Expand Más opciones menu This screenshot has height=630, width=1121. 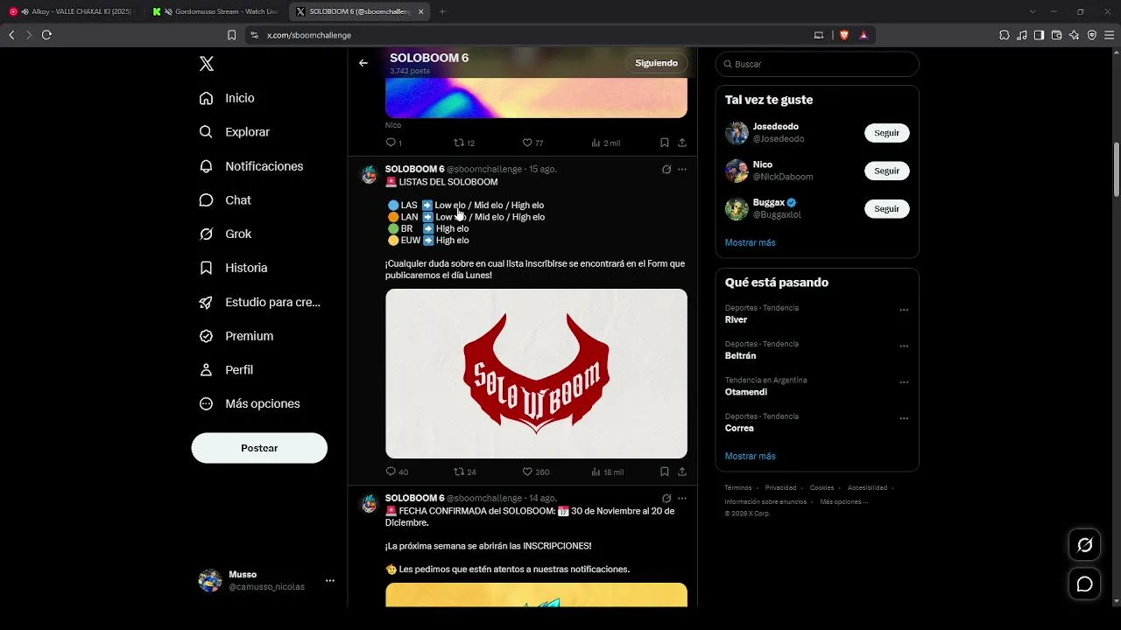tap(250, 403)
